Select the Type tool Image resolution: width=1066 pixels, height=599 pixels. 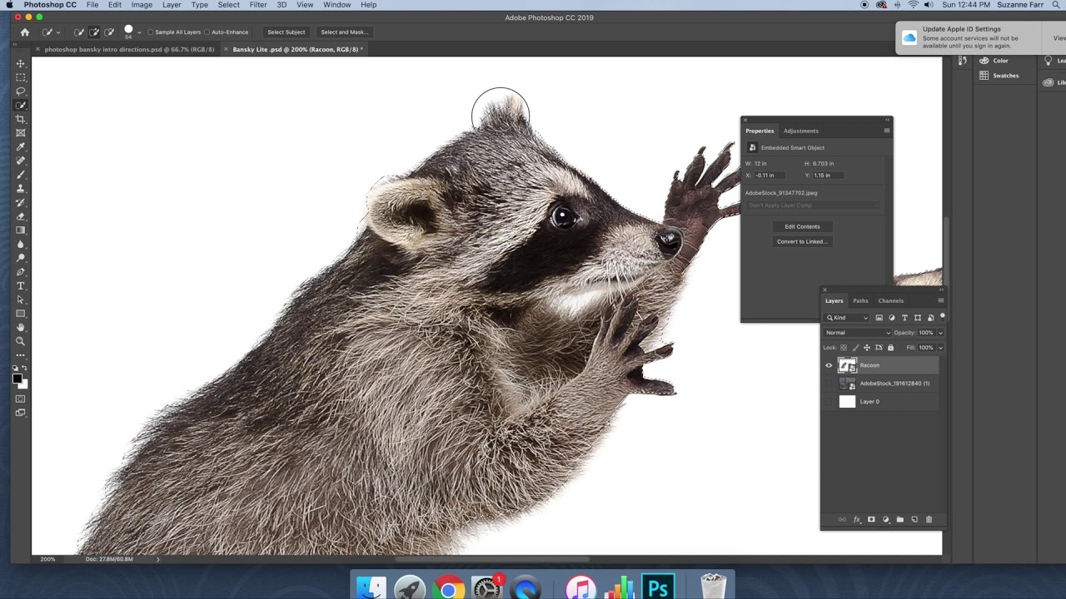[x=21, y=286]
